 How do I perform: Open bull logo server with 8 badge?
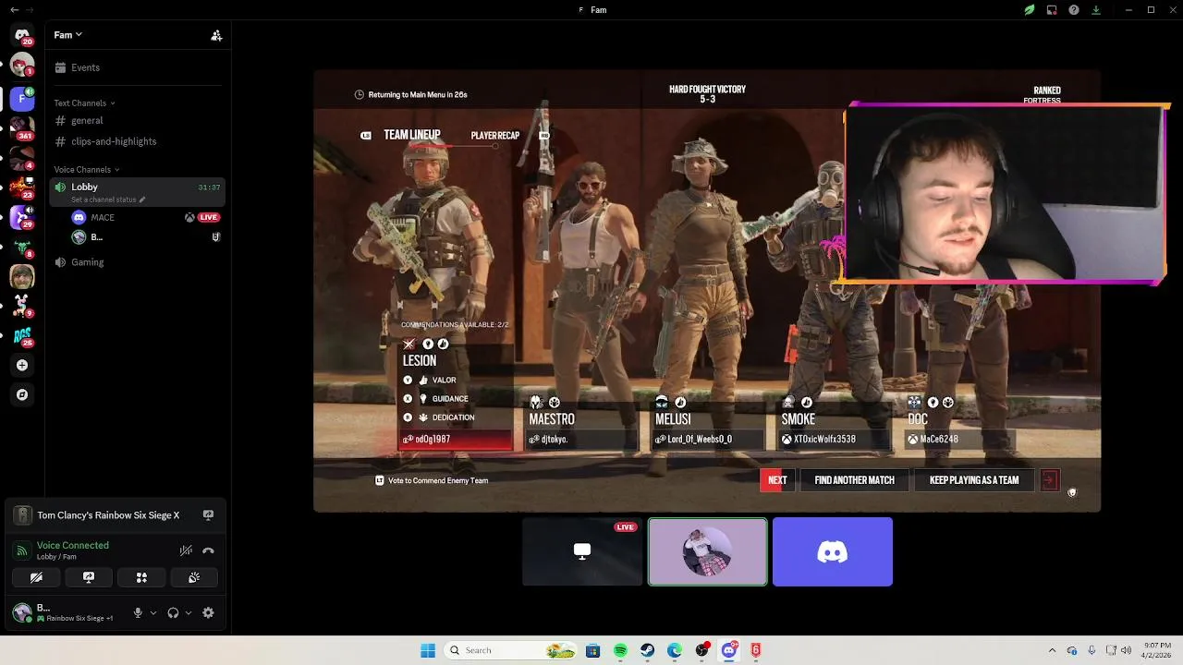click(x=22, y=247)
